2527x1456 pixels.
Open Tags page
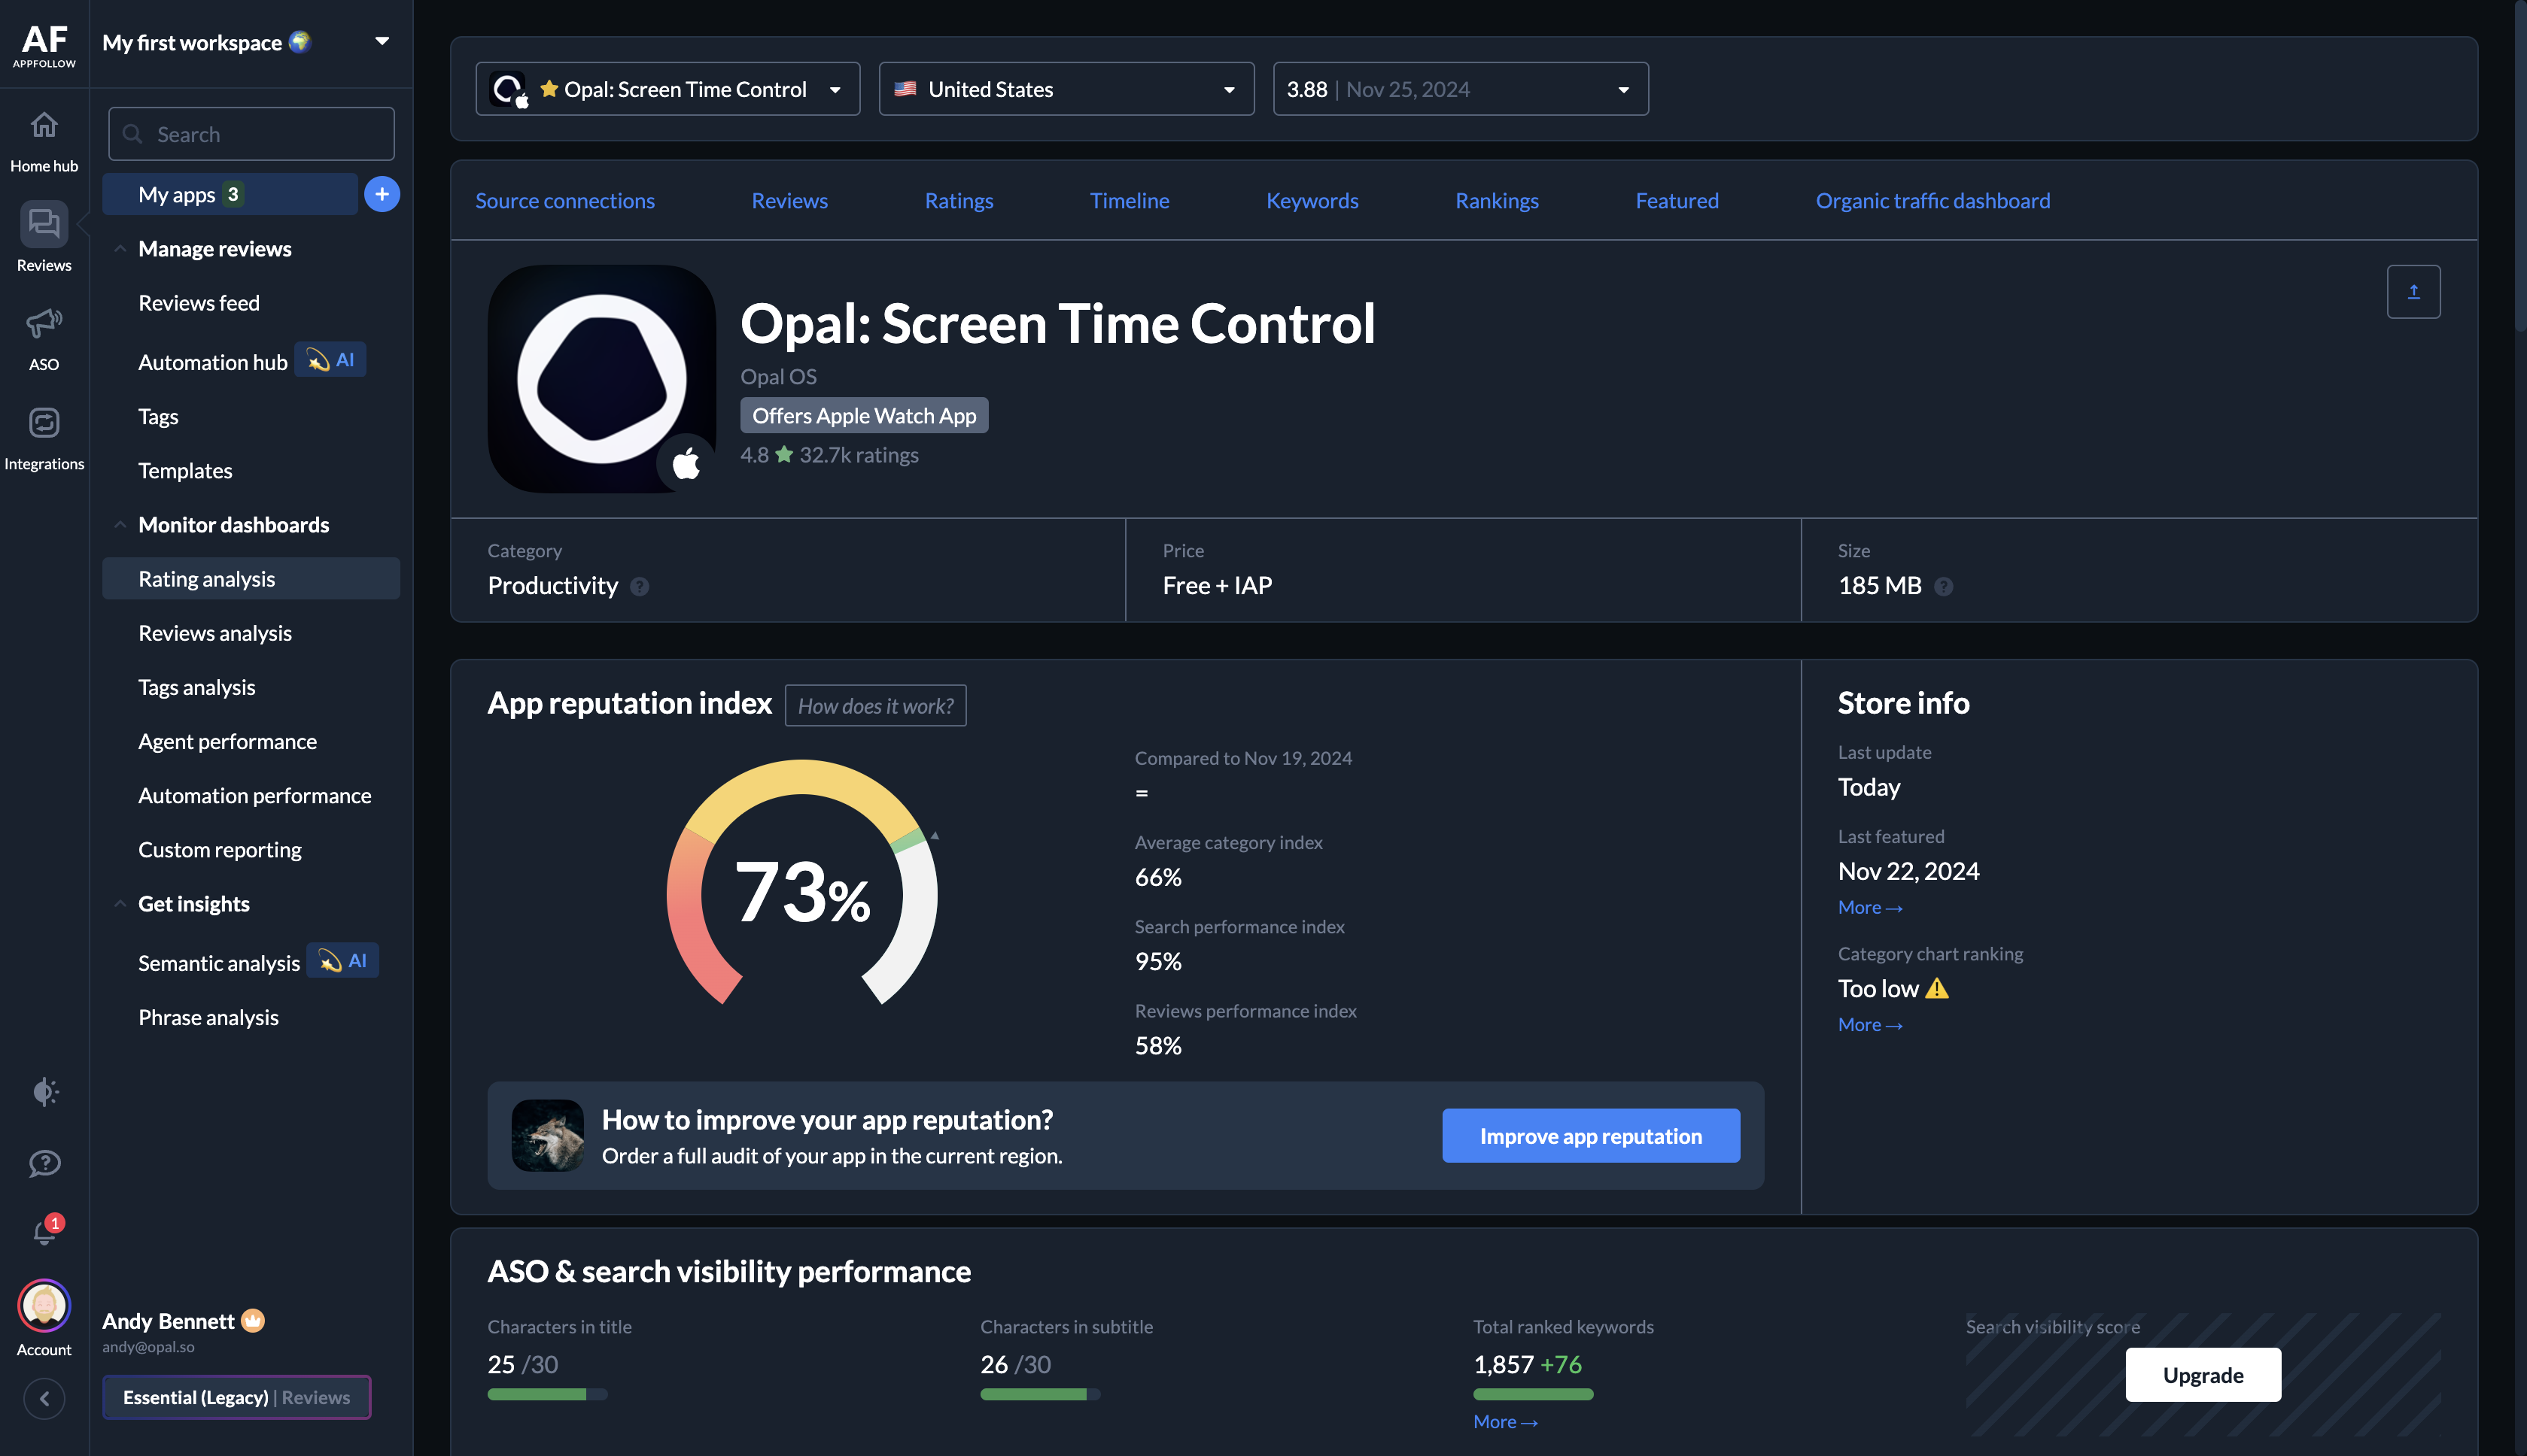[158, 416]
